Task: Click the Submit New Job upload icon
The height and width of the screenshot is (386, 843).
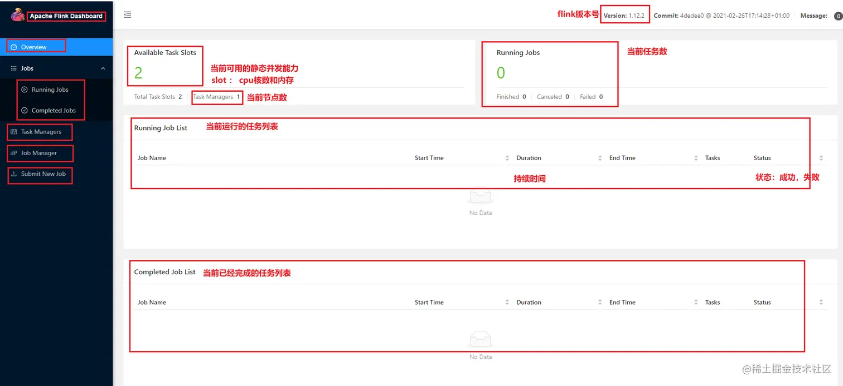Action: pos(14,174)
